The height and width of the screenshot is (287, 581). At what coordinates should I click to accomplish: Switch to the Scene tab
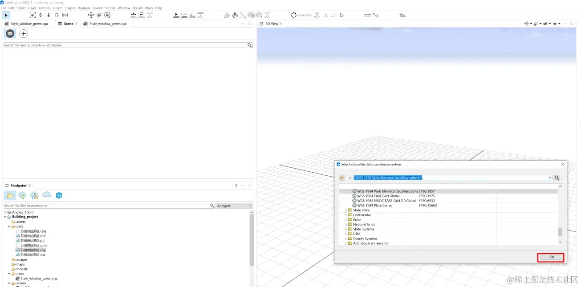(68, 24)
